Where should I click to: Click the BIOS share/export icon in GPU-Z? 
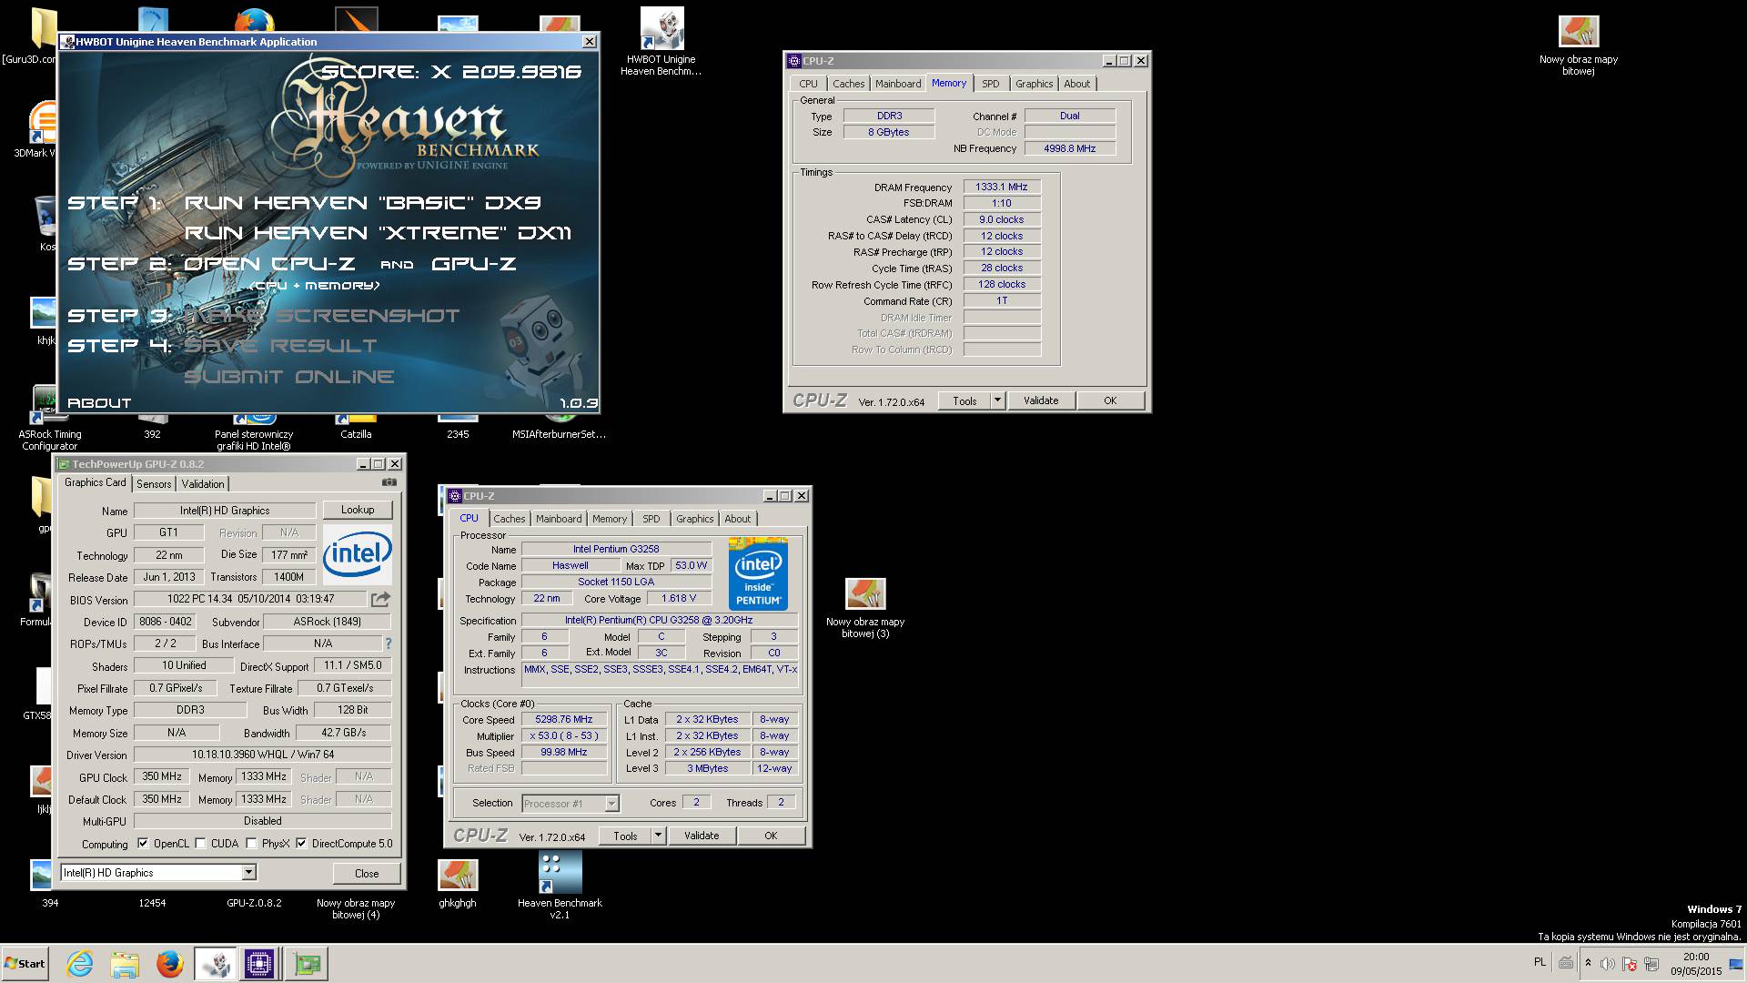tap(380, 599)
